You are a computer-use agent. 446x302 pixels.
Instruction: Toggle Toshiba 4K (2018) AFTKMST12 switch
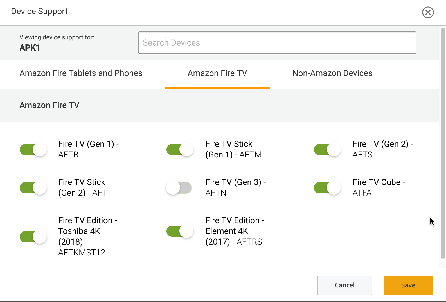pyautogui.click(x=33, y=237)
